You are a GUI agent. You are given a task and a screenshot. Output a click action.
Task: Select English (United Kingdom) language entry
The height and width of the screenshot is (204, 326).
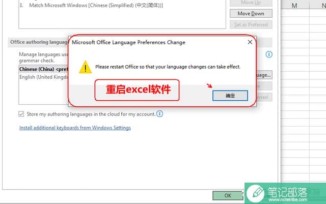[x=43, y=77]
